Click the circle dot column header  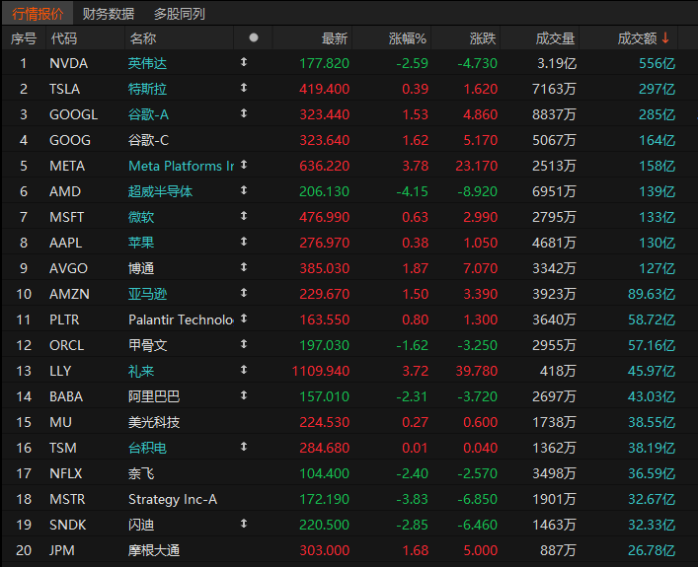click(x=254, y=37)
